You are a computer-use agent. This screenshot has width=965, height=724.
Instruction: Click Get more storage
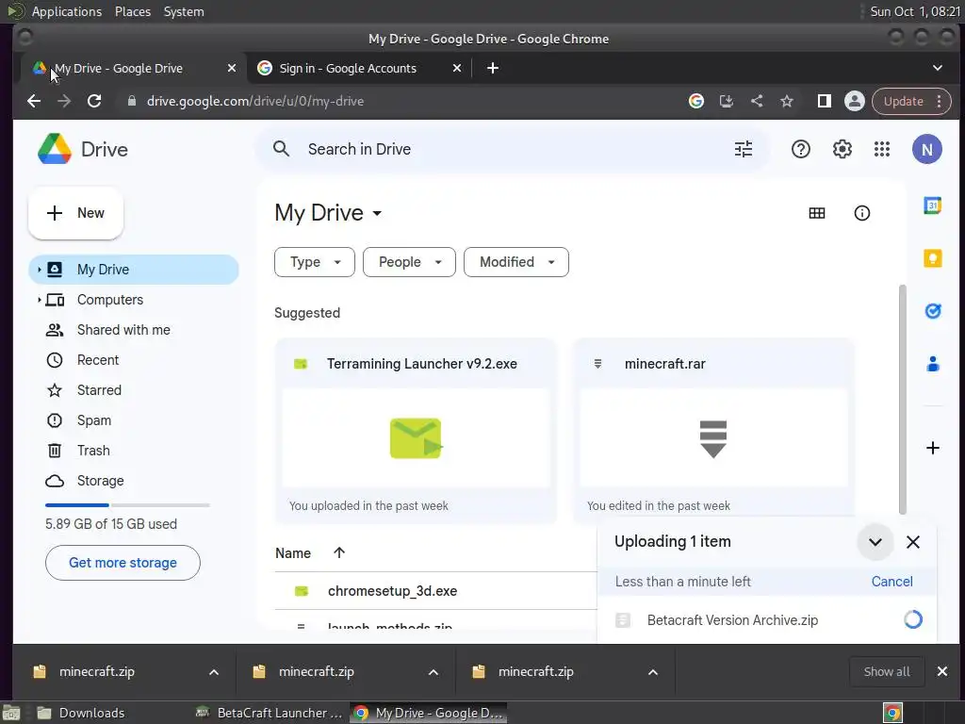[123, 563]
